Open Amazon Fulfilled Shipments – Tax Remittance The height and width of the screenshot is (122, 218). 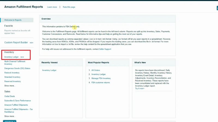click(19, 111)
